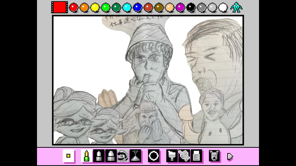
Task: Select the hand move tool
Action: pos(184,156)
